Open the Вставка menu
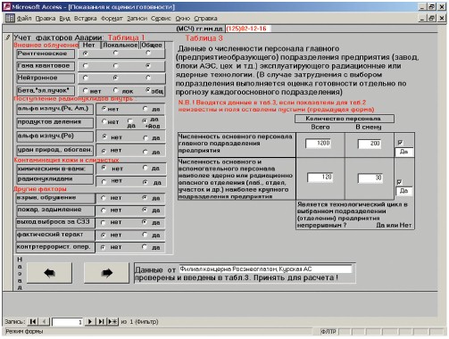Screen dimensions: 449x339 point(85,19)
